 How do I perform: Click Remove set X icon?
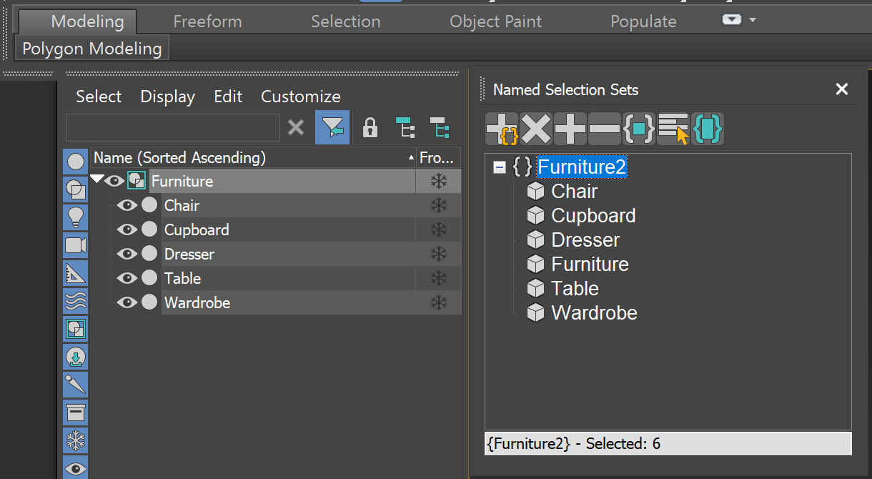(x=536, y=129)
